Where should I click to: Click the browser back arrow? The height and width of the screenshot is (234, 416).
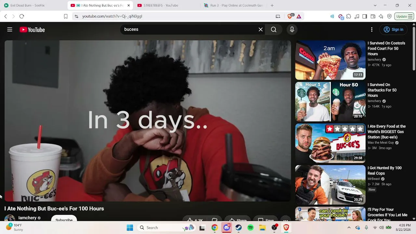6,16
